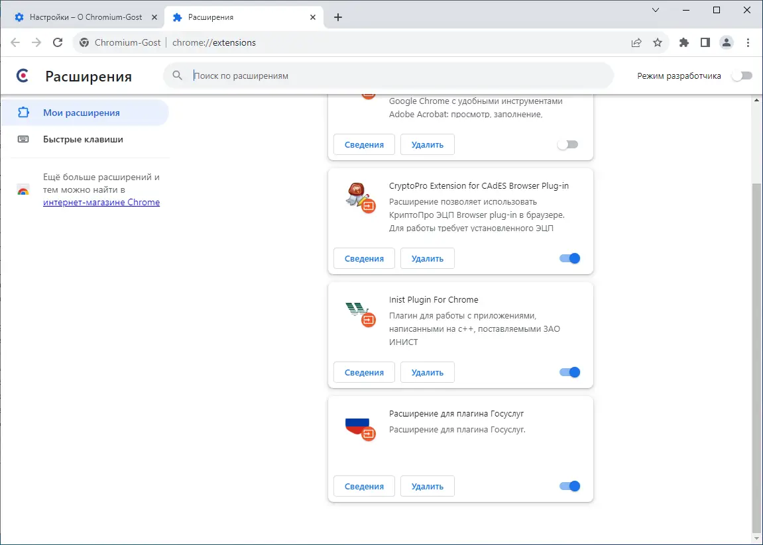
Task: Open the side panel icon
Action: tap(705, 42)
